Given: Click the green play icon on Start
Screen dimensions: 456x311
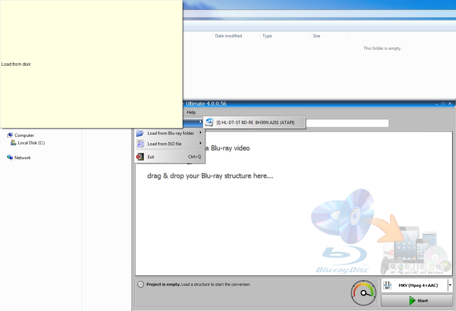Looking at the screenshot, I should (x=412, y=301).
